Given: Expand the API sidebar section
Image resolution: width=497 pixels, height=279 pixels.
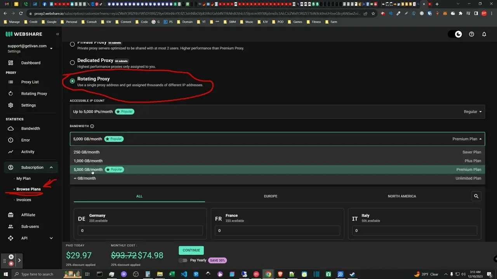Looking at the screenshot, I should tap(51, 238).
